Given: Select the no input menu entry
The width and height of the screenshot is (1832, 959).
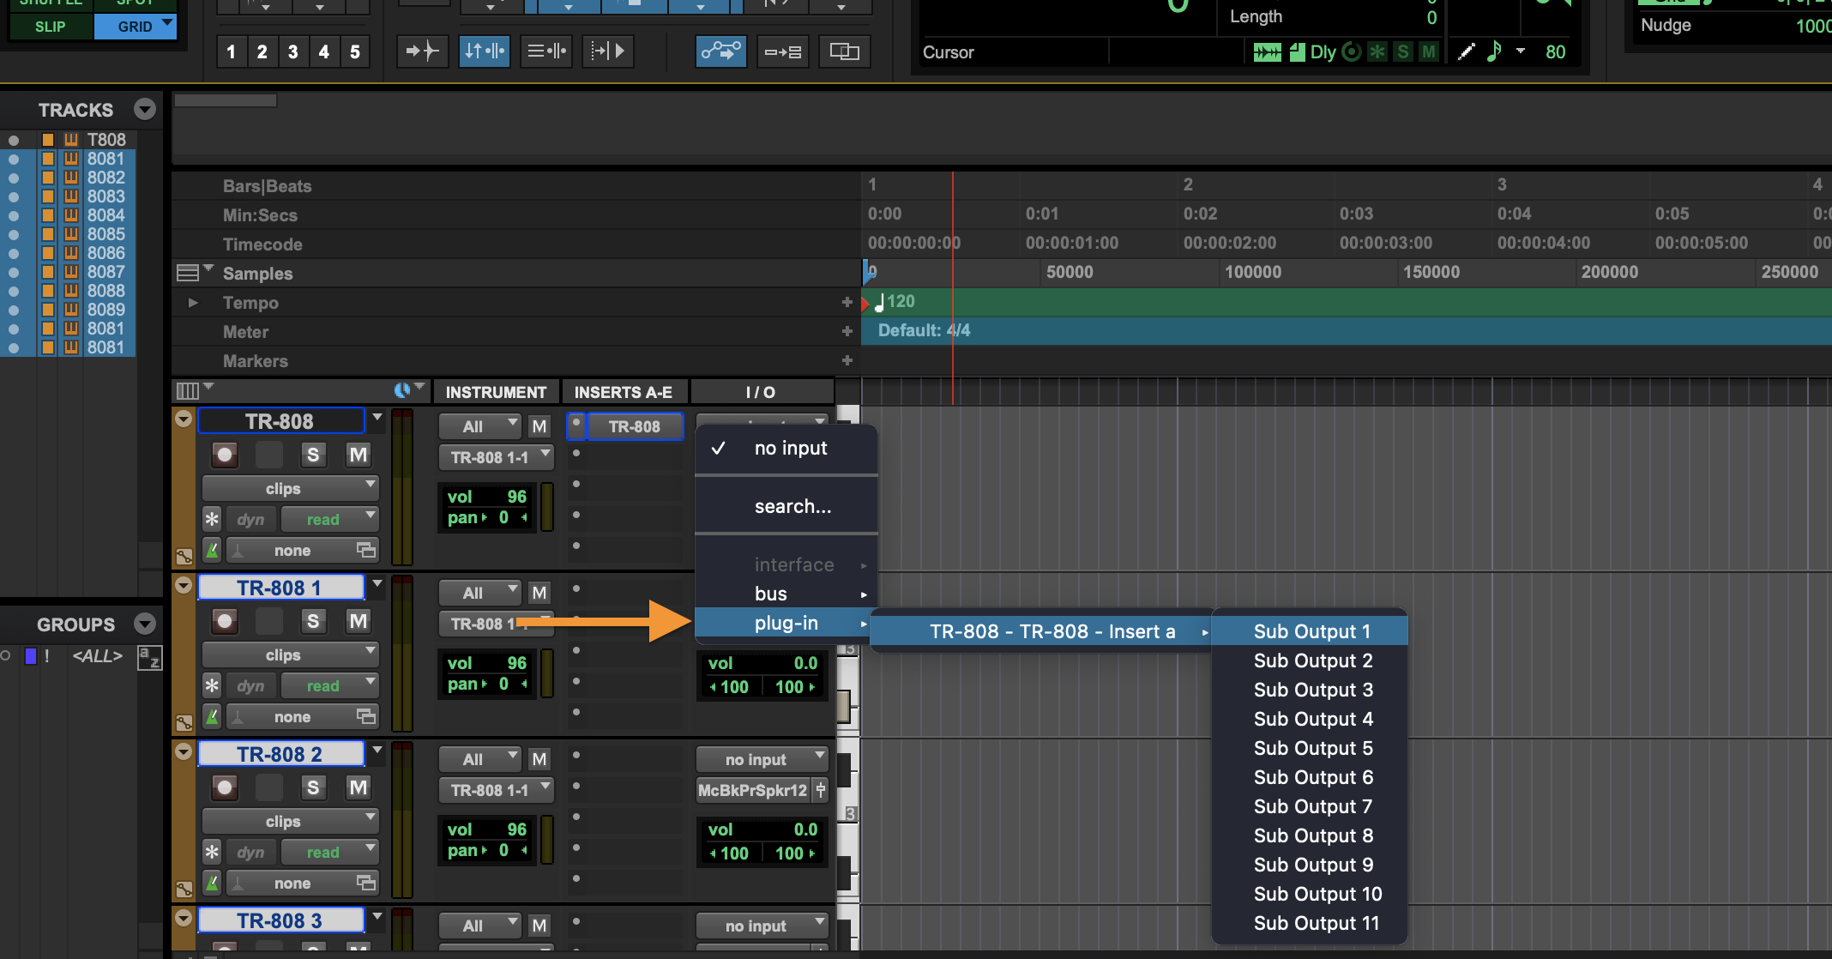Looking at the screenshot, I should click(x=786, y=448).
